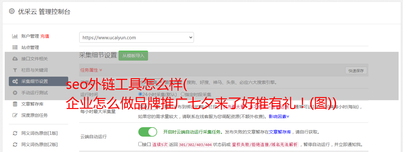Image resolution: width=403 pixels, height=152 pixels.
Task: Click the gear icon beside 优采云 管理控制台
Action: click(x=12, y=11)
